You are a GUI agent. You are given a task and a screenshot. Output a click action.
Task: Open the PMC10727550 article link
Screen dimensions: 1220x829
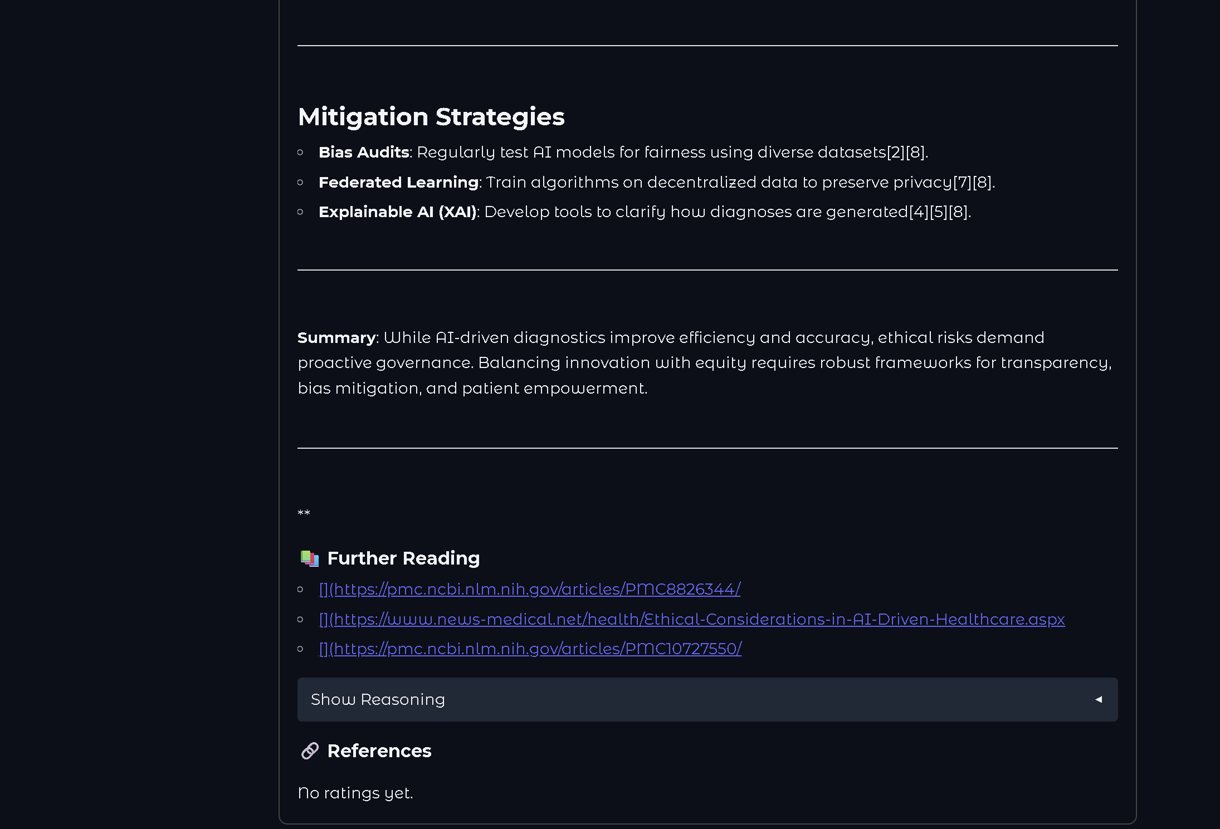(529, 649)
